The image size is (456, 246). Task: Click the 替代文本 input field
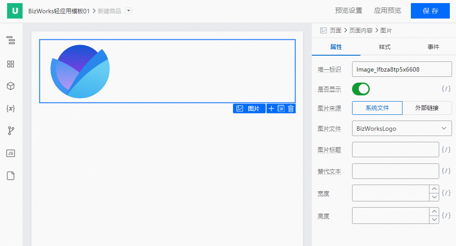395,171
